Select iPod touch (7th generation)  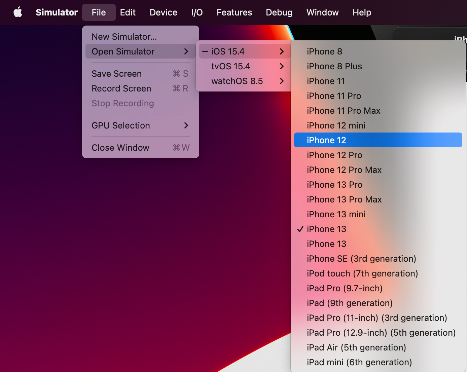pos(362,273)
